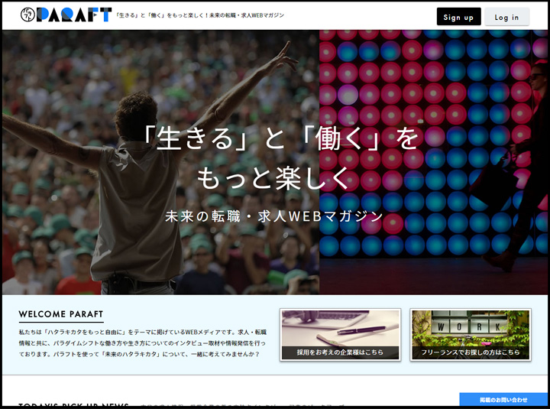Click the hero headline 「生きる」と「働く」を
This screenshot has height=409, width=550.
[281, 138]
